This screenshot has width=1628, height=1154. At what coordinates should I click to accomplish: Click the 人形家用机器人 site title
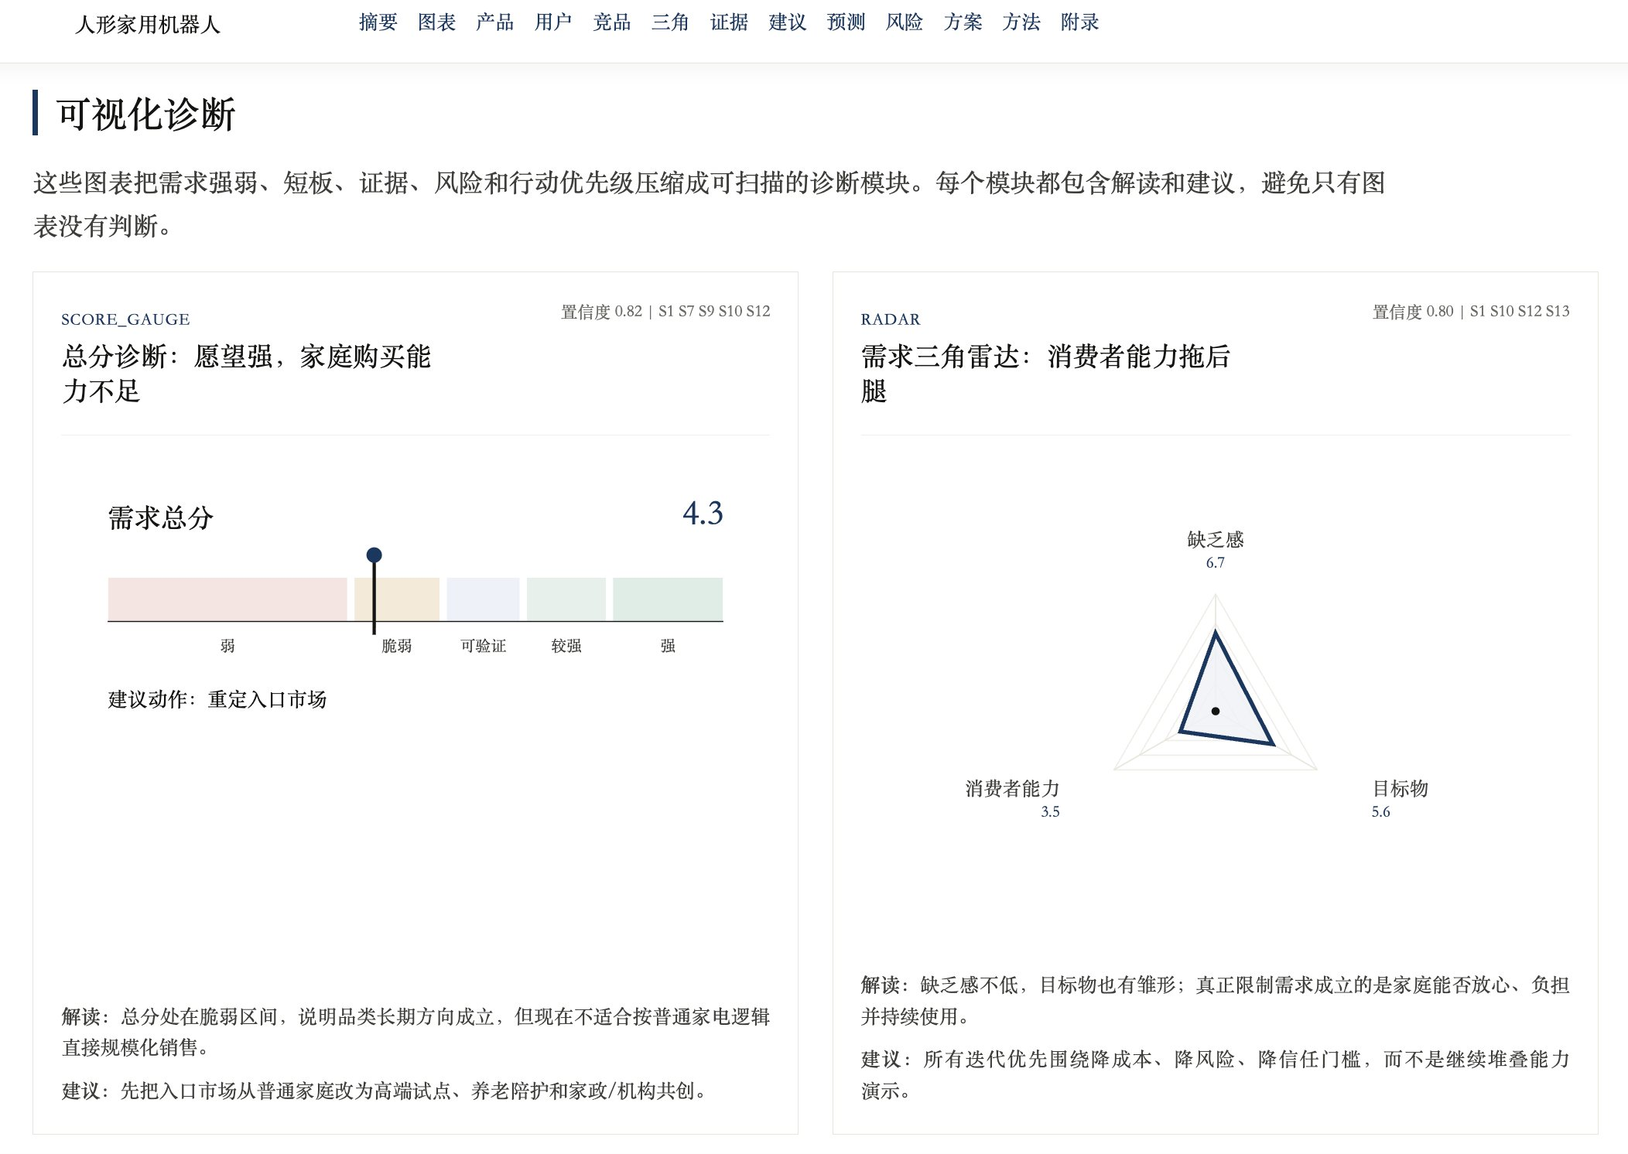[x=148, y=25]
